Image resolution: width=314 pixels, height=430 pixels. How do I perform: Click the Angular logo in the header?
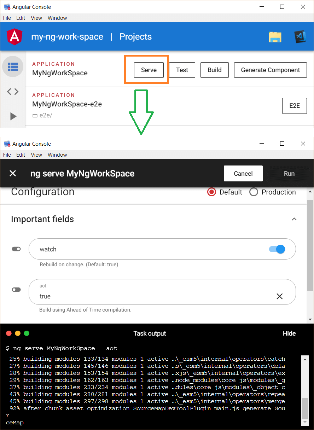tap(14, 37)
